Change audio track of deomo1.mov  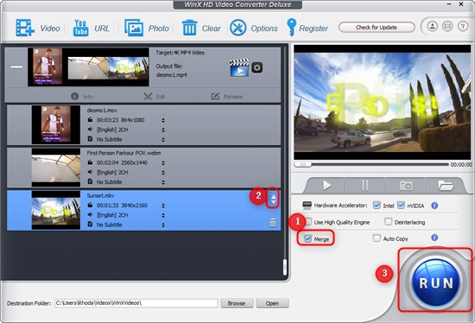(x=163, y=130)
